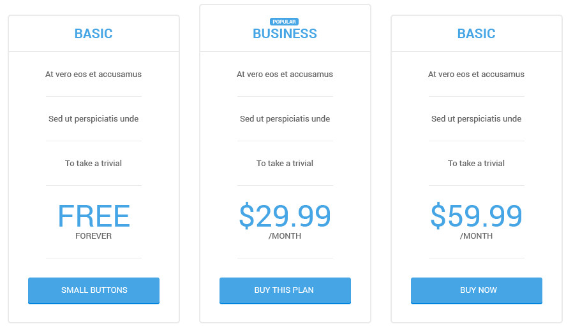Click "At vero eos et accusamus" in Business plan
The image size is (573, 331).
pyautogui.click(x=285, y=74)
